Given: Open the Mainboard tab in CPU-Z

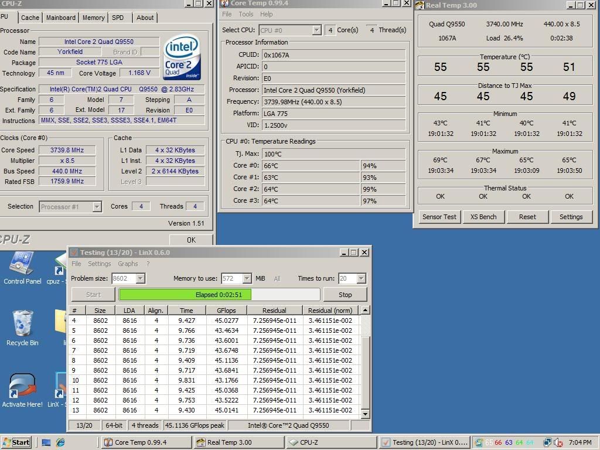Looking at the screenshot, I should coord(60,18).
